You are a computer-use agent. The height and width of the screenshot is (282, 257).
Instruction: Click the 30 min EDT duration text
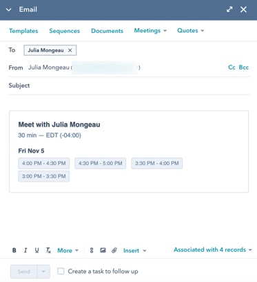tap(50, 135)
